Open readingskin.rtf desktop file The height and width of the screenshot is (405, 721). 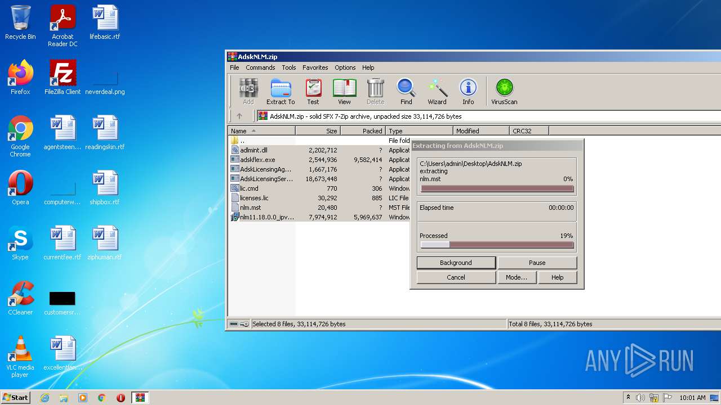[105, 133]
